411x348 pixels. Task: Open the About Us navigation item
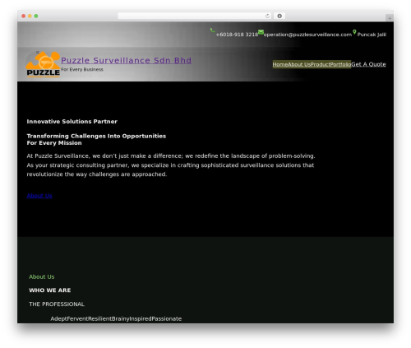(299, 64)
